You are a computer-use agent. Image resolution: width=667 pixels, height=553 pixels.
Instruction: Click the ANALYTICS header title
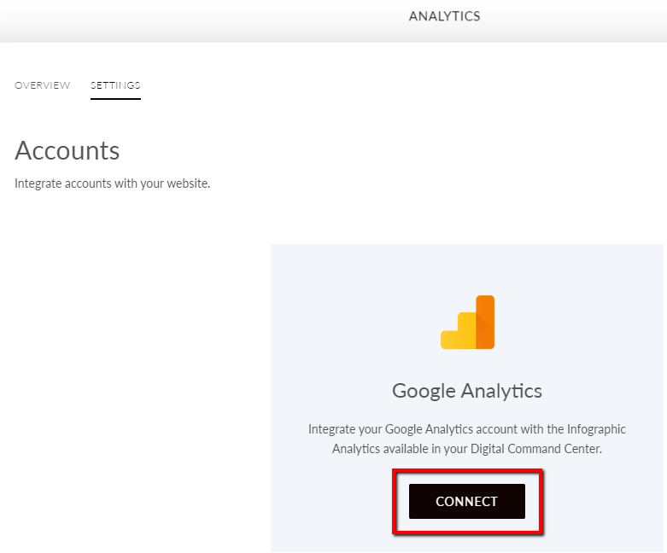[445, 16]
